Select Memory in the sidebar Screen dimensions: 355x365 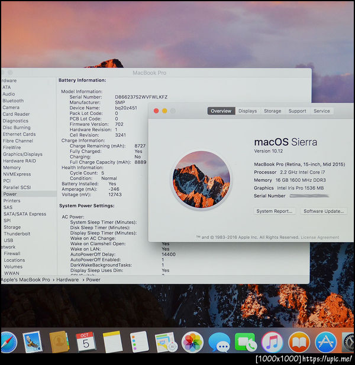[x=12, y=168]
